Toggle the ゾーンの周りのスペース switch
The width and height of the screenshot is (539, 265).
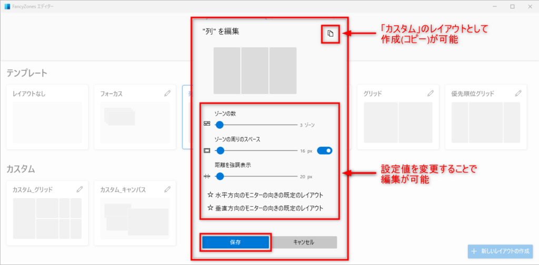(x=325, y=151)
